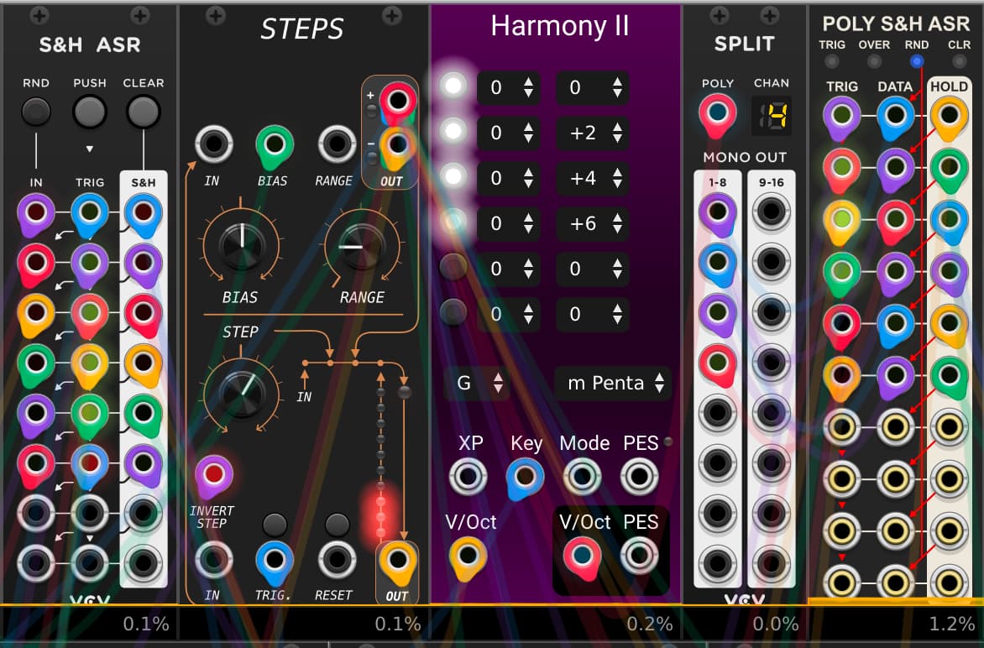Click the RESET jack on STEPS

[x=337, y=559]
